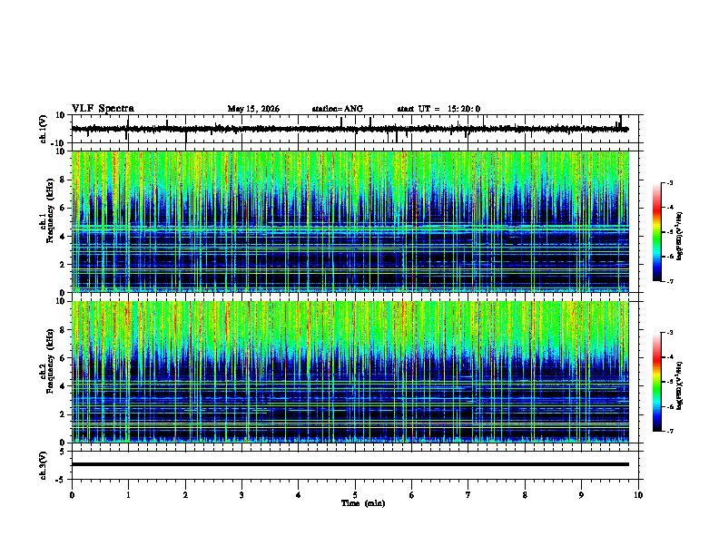Click the thick flat ch.3 voltage trace
The height and width of the screenshot is (555, 719).
click(350, 464)
